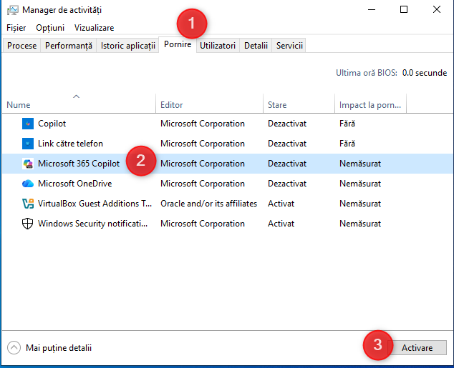Select the Microsoft OneDrive entry
Viewport: 454px width, 368px height.
[75, 184]
